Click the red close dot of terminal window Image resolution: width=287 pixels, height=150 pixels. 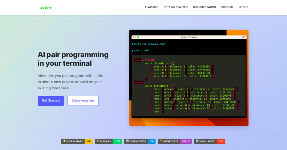pos(133,37)
